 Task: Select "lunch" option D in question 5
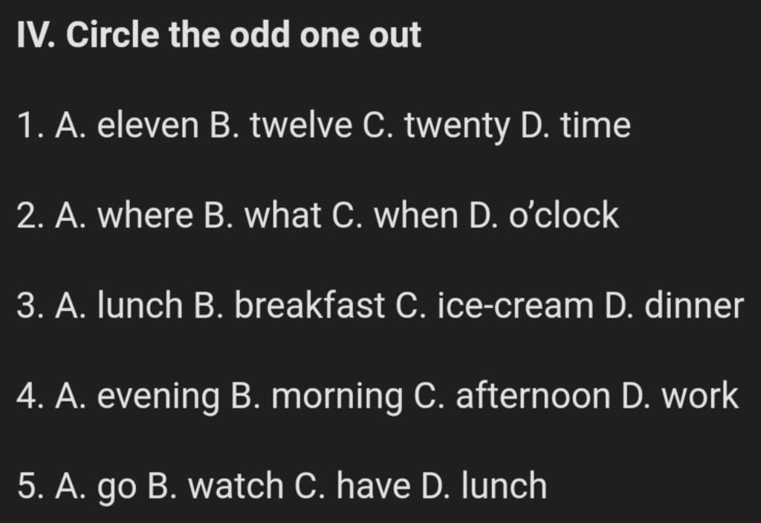click(504, 486)
